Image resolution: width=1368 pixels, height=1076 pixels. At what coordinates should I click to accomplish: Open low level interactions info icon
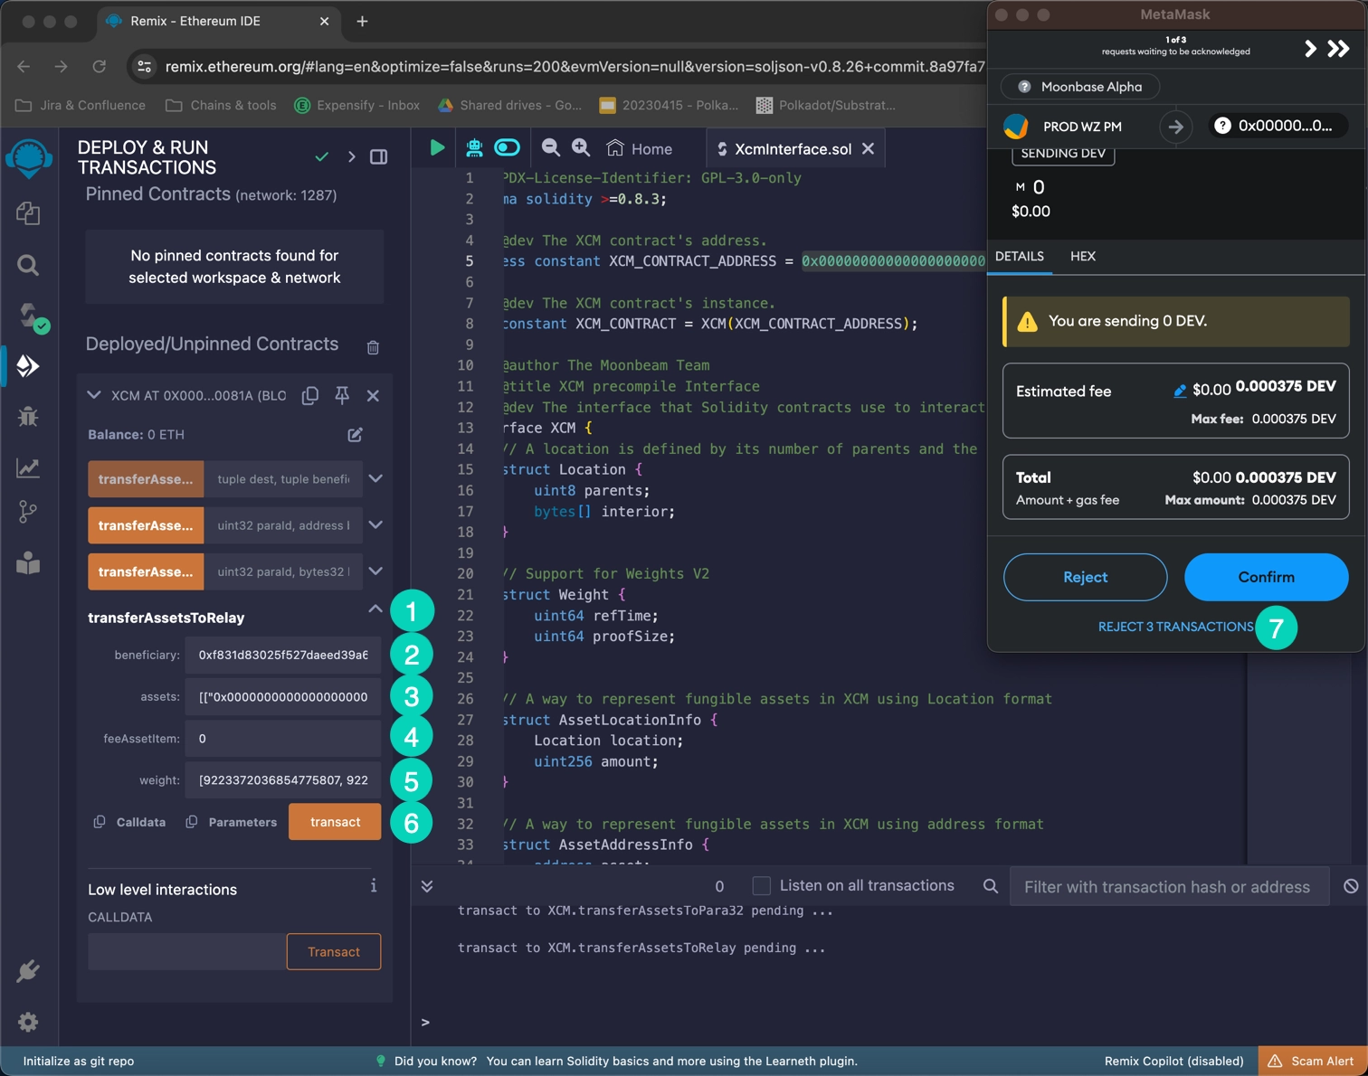point(374,886)
